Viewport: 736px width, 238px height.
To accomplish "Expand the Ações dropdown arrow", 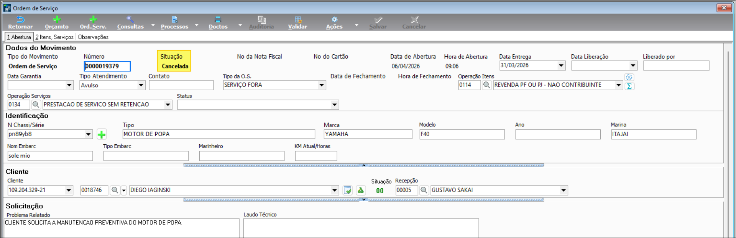I will tap(356, 25).
